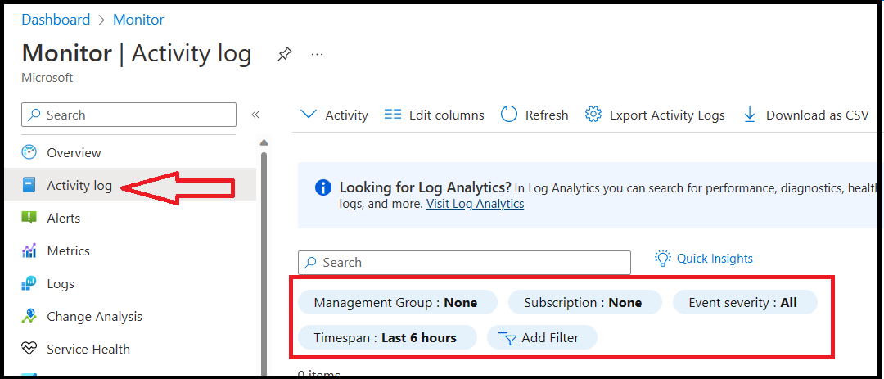Click the Change Analysis icon
The width and height of the screenshot is (884, 379).
[x=29, y=316]
